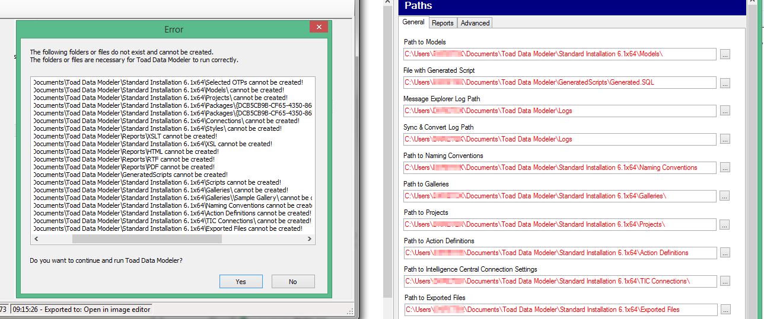Screen dimensions: 764x319
Task: Click Yes to continue running Toad Data Modeler
Action: tap(241, 282)
